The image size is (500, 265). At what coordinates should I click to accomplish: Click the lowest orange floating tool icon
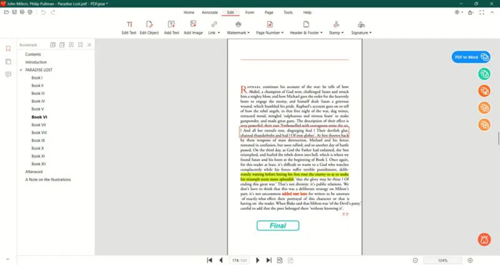point(484,124)
